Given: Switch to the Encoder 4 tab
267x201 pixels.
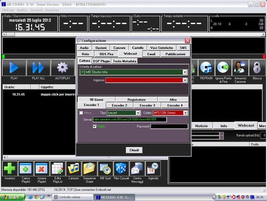Looking at the screenshot, I should [175, 105].
